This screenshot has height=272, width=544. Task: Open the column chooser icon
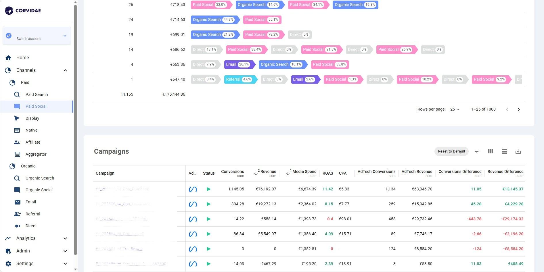pos(491,151)
